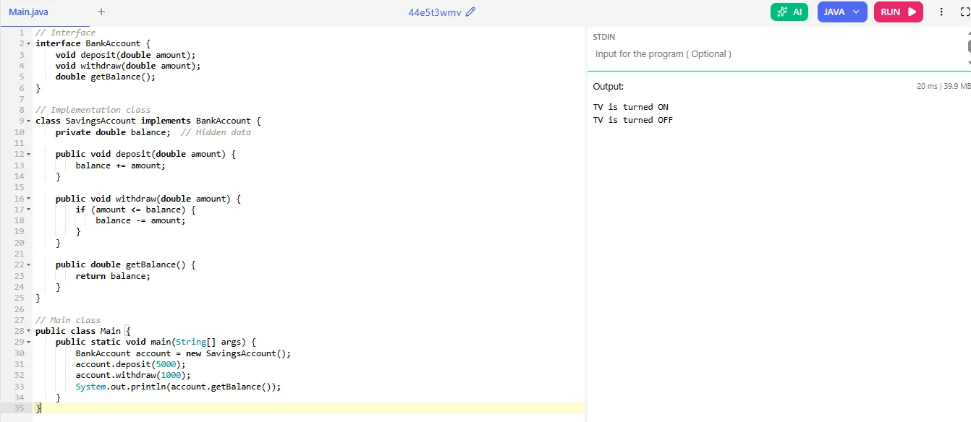Collapse deposit method fold arrow on line 12
Viewport: 971px width, 422px height.
pyautogui.click(x=29, y=155)
